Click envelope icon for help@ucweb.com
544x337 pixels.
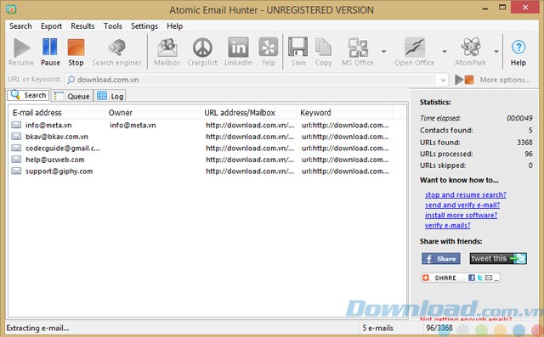(16, 160)
